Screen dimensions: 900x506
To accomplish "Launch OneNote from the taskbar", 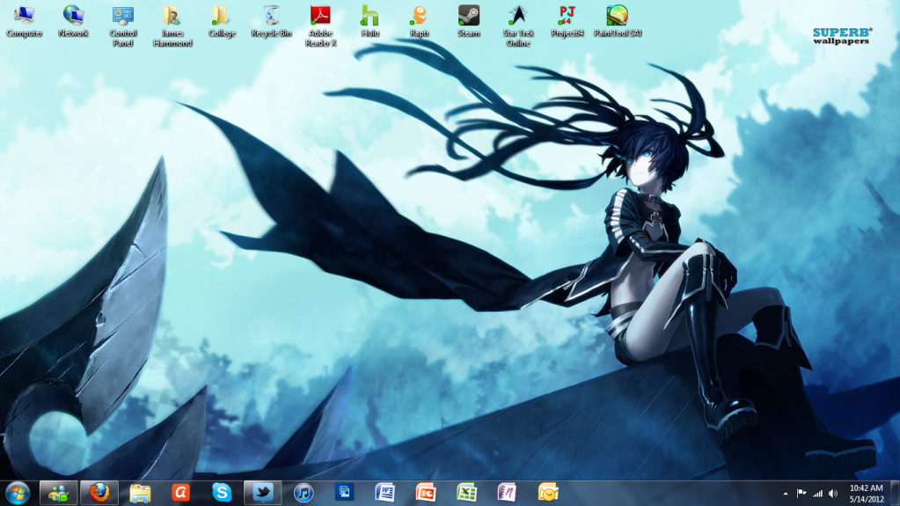I will tap(508, 493).
